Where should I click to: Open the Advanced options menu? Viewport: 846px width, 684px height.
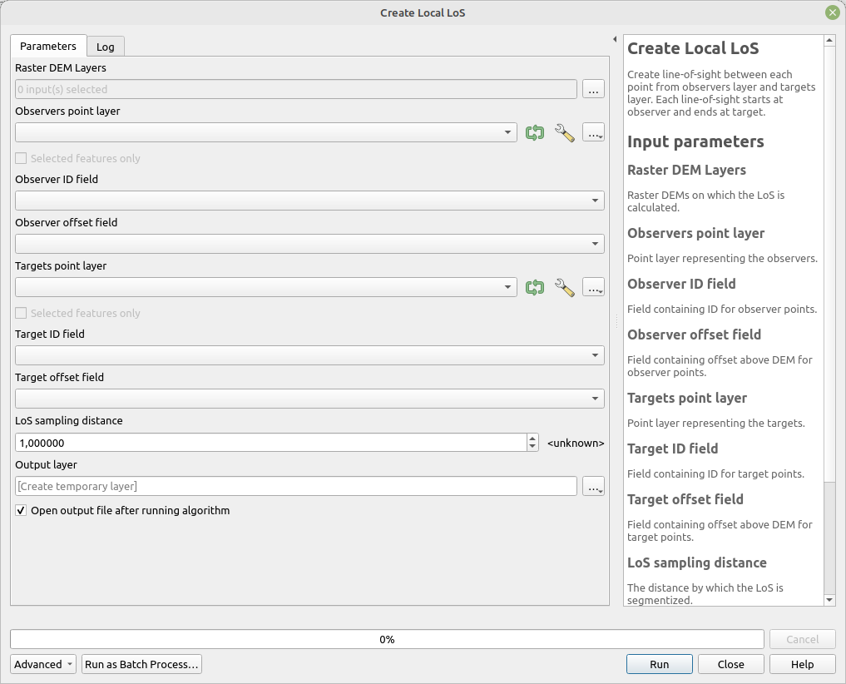click(42, 664)
